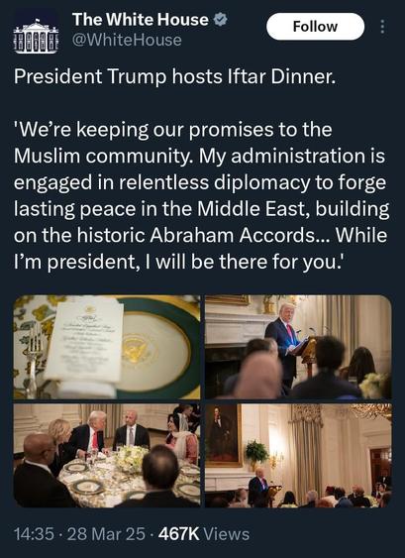Open the @WhiteHouse handle link
Image resolution: width=405 pixels, height=558 pixels.
click(x=127, y=40)
